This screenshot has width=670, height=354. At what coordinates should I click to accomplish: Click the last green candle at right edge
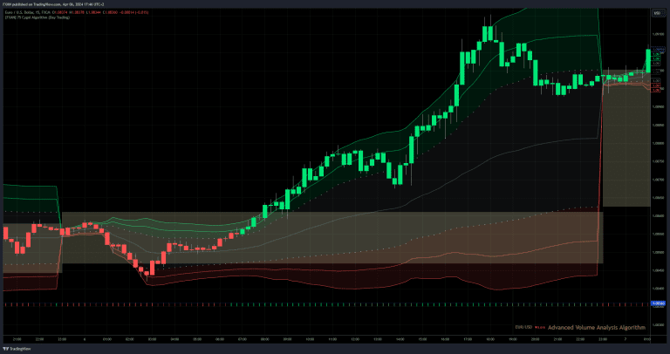coord(647,58)
